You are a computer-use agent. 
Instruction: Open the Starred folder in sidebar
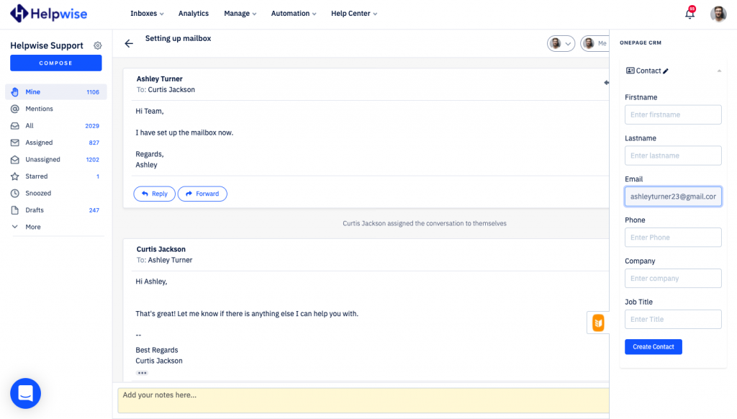point(36,176)
